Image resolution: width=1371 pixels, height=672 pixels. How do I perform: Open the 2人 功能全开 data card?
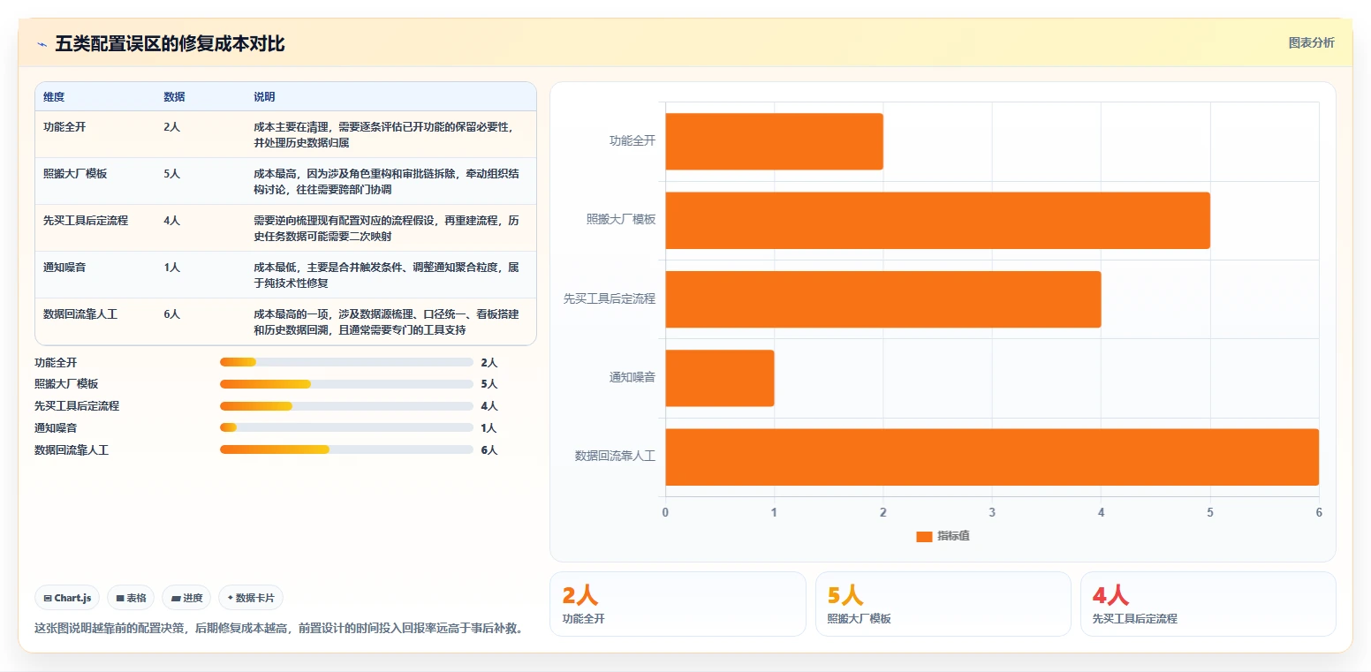coord(678,604)
